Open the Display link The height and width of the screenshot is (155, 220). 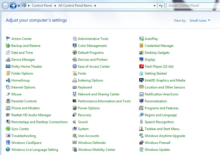tap(150, 60)
